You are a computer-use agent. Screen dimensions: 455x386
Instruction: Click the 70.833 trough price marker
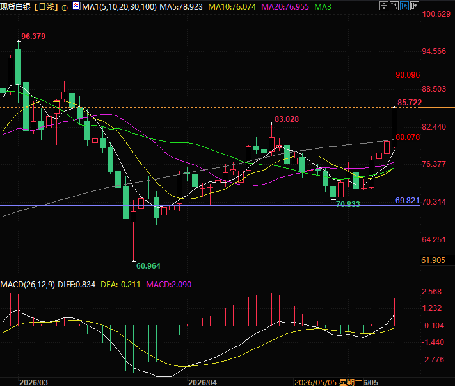click(x=348, y=205)
